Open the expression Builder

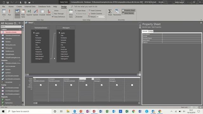tap(79, 17)
